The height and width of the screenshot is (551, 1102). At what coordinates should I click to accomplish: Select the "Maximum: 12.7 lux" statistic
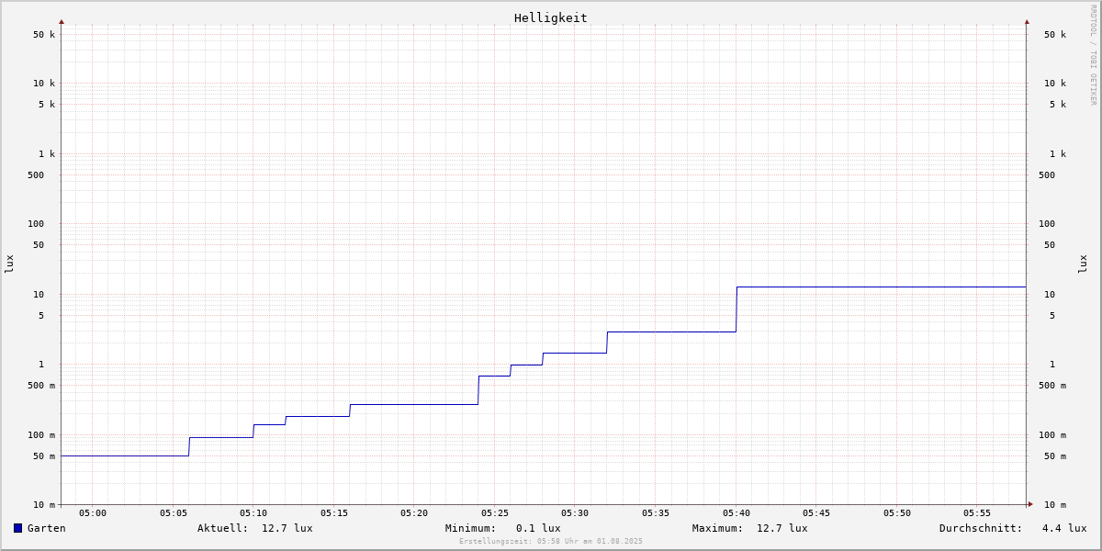[x=750, y=528]
